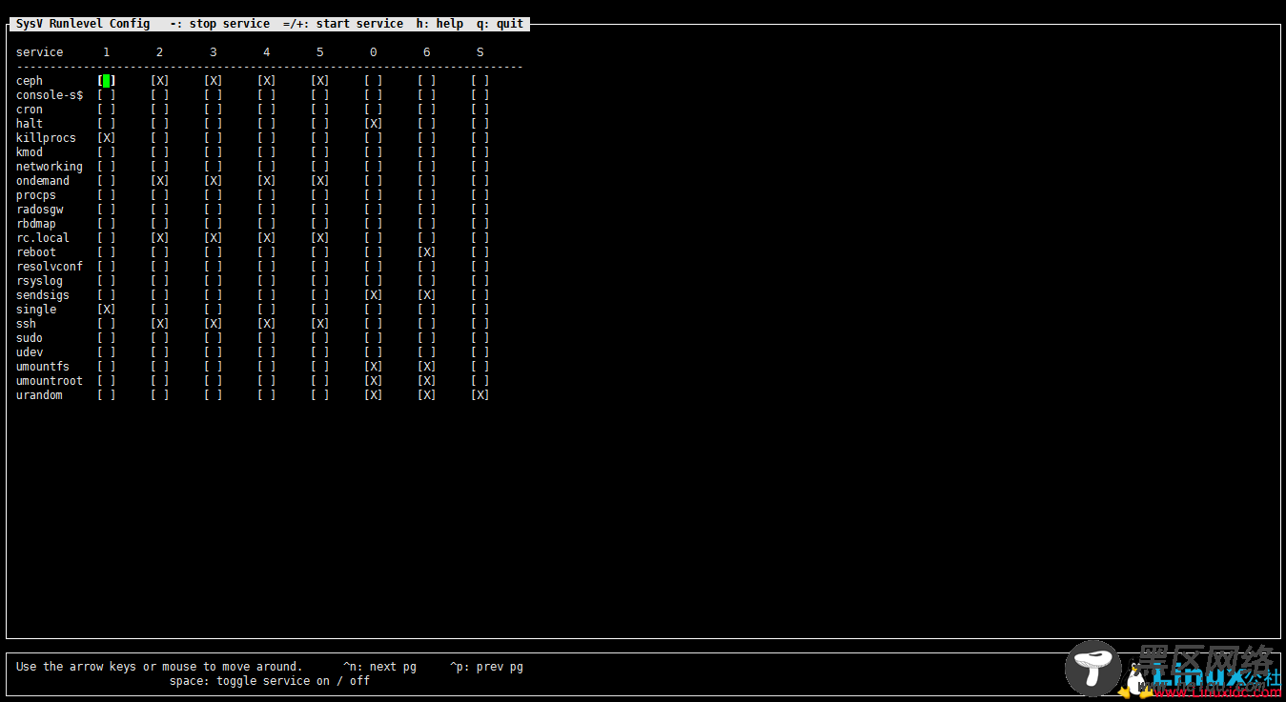
Task: Click the resolvconf service name
Action: tap(50, 267)
